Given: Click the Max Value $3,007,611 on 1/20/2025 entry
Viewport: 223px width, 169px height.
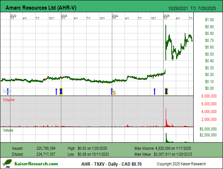Looking at the screenshot, I should coord(163,154).
